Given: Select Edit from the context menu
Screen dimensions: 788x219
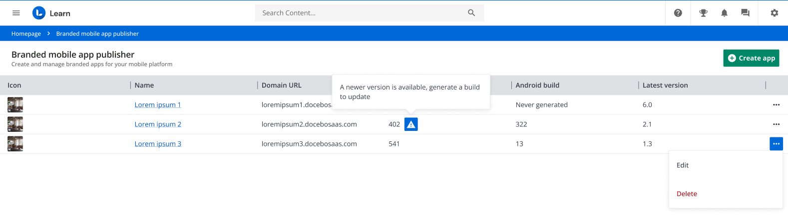Looking at the screenshot, I should click(683, 165).
